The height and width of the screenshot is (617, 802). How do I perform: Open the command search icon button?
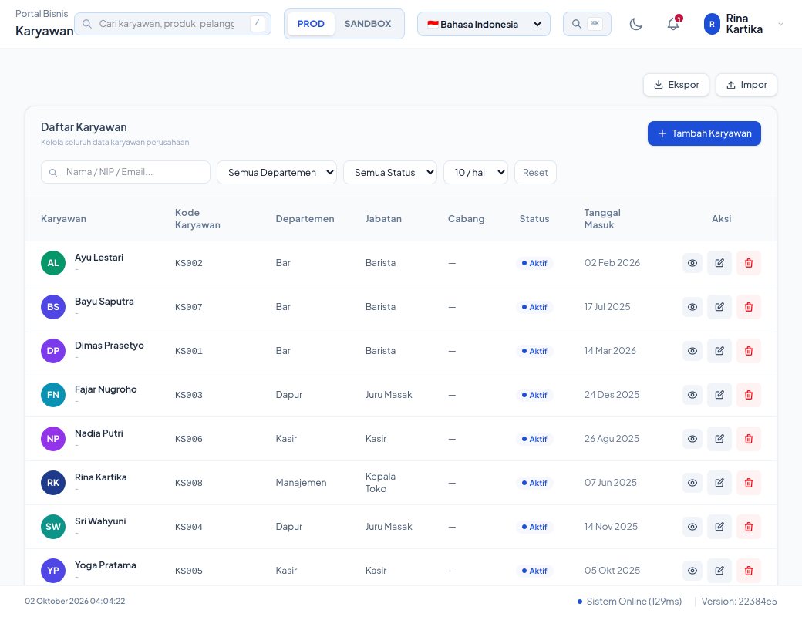(x=587, y=24)
